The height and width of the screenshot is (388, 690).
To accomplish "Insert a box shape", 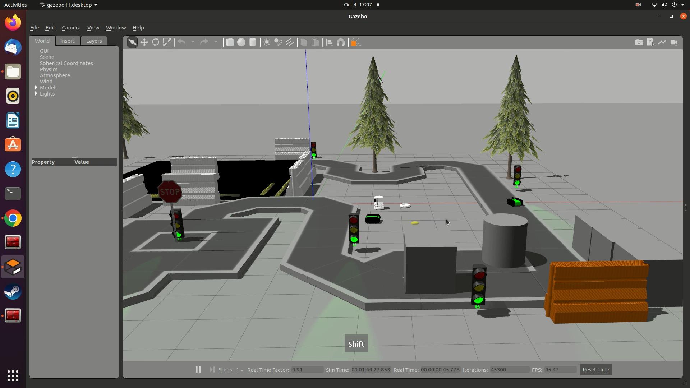I will coord(230,42).
